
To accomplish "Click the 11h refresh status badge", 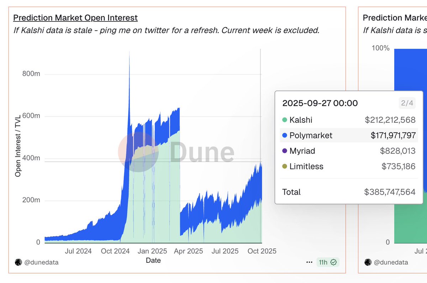I will (x=328, y=262).
